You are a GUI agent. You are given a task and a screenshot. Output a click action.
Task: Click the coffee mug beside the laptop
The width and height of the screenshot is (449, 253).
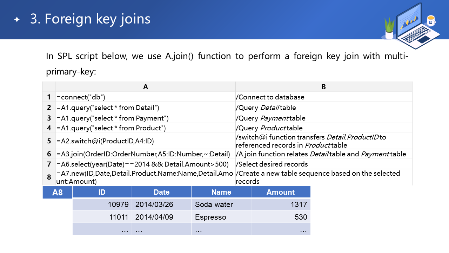pos(431,21)
